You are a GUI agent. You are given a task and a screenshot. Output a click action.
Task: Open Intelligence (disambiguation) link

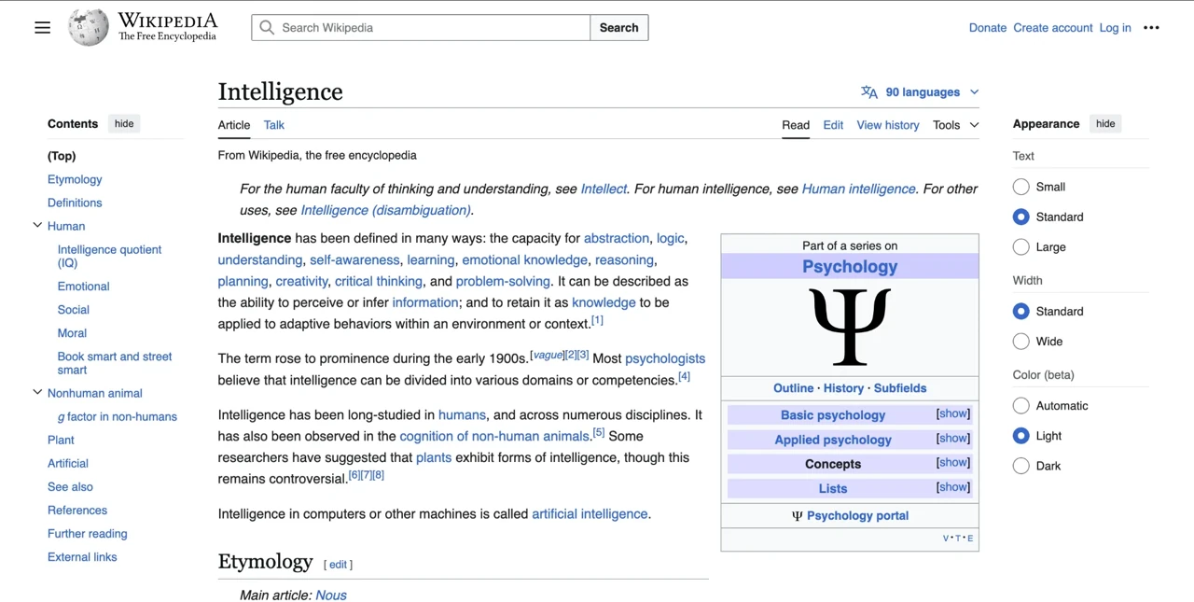(x=385, y=210)
